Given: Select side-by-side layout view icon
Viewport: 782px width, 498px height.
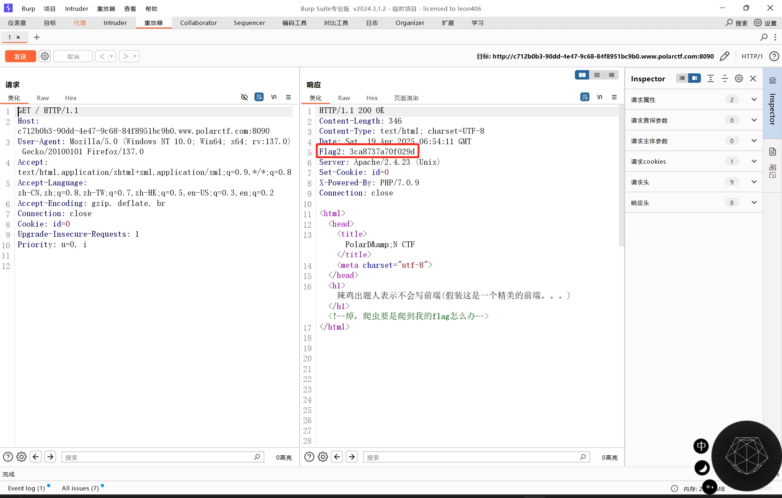Looking at the screenshot, I should click(x=582, y=75).
